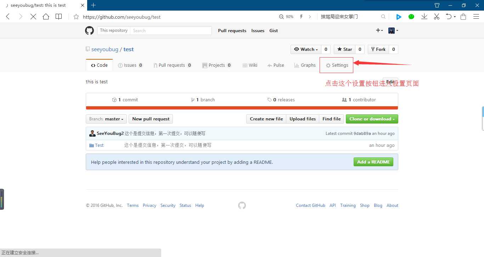The width and height of the screenshot is (484, 257).
Task: Click Issues in top navigation
Action: [x=258, y=31]
